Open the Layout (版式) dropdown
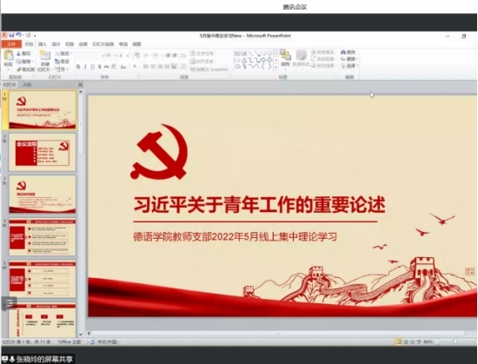Viewport: 478px width, 364px height. point(63,53)
